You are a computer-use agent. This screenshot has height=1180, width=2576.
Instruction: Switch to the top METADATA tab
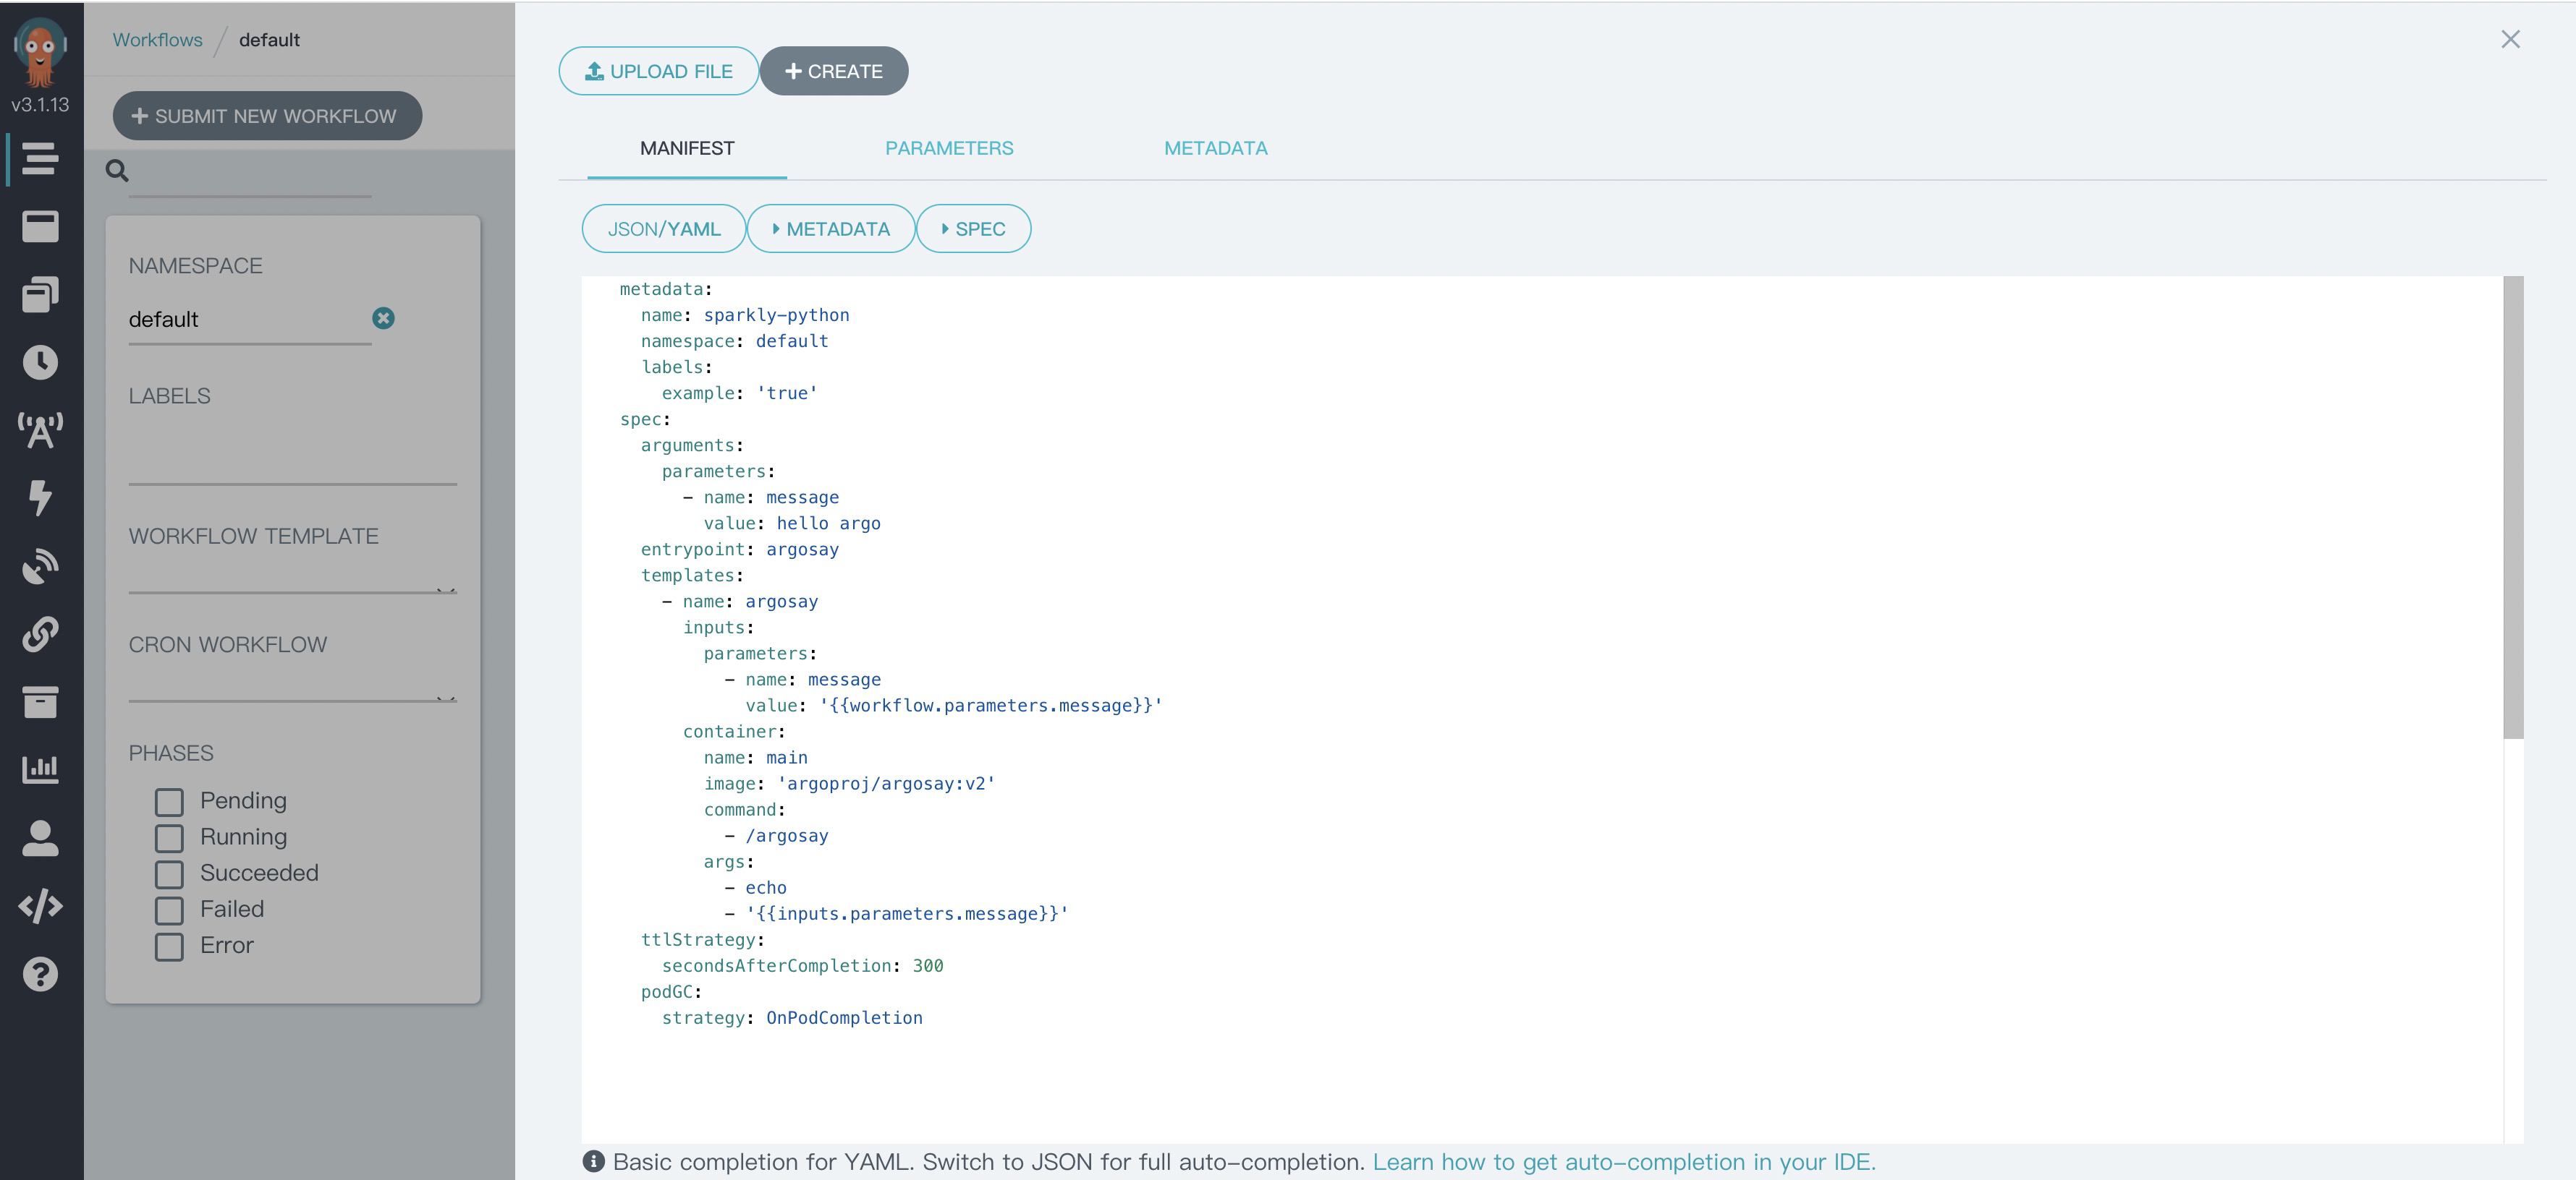tap(1215, 148)
